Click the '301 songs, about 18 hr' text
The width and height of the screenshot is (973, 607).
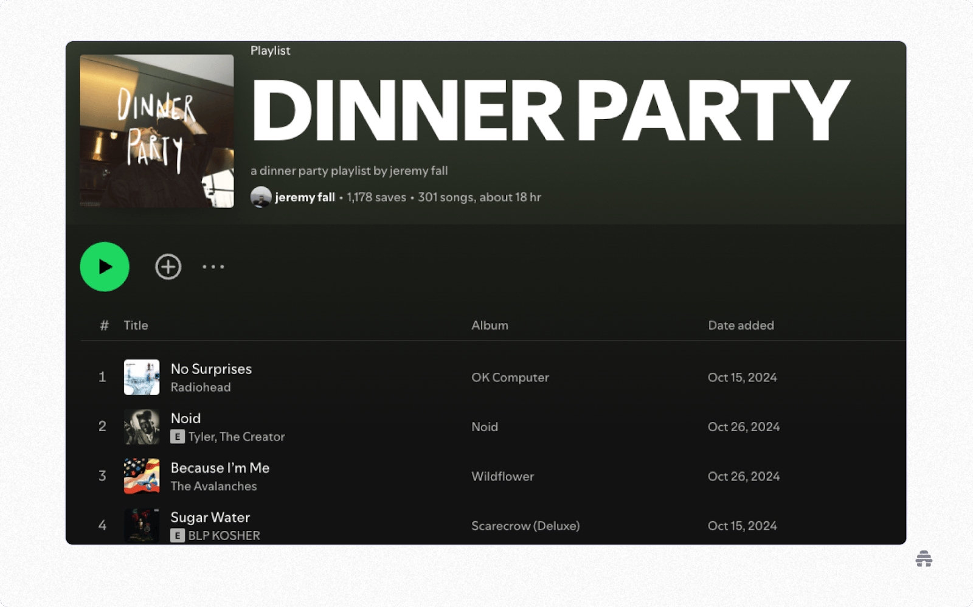click(479, 197)
